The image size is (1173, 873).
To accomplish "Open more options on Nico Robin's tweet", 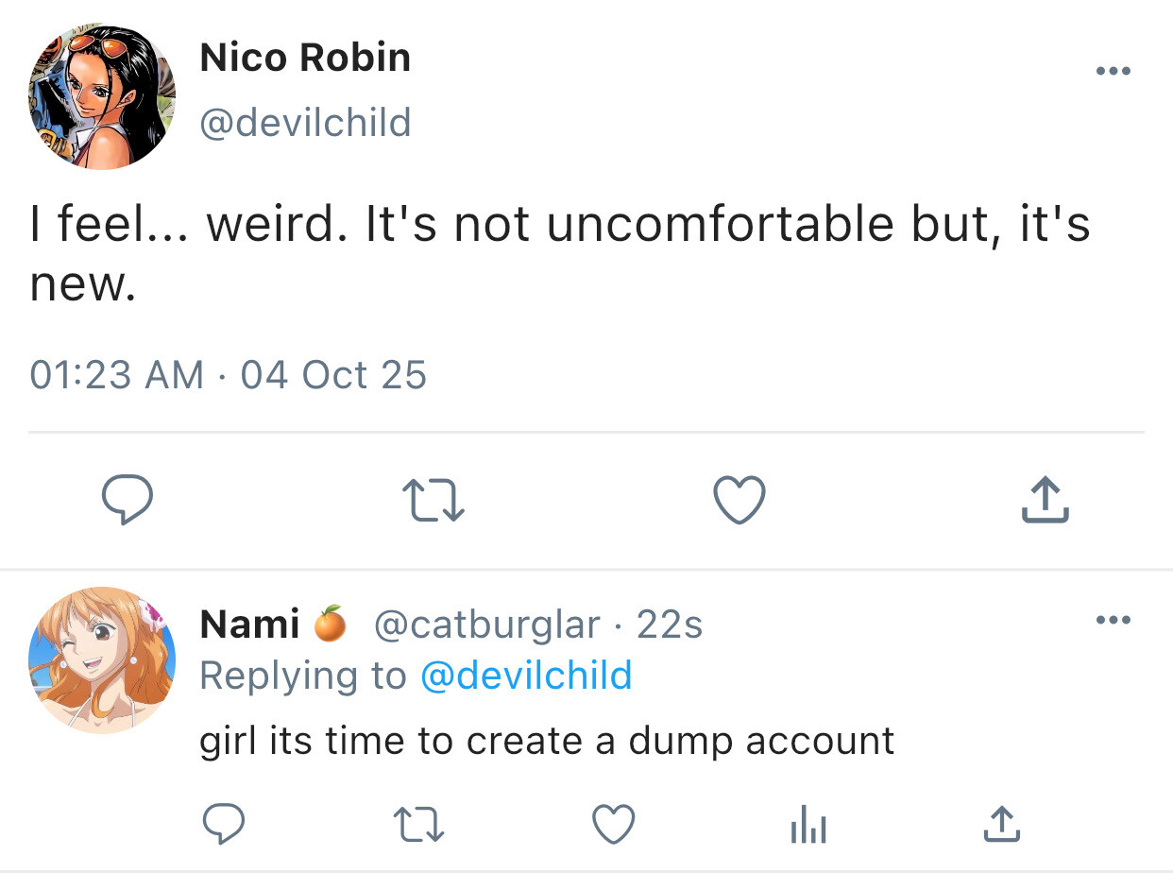I will pyautogui.click(x=1113, y=72).
